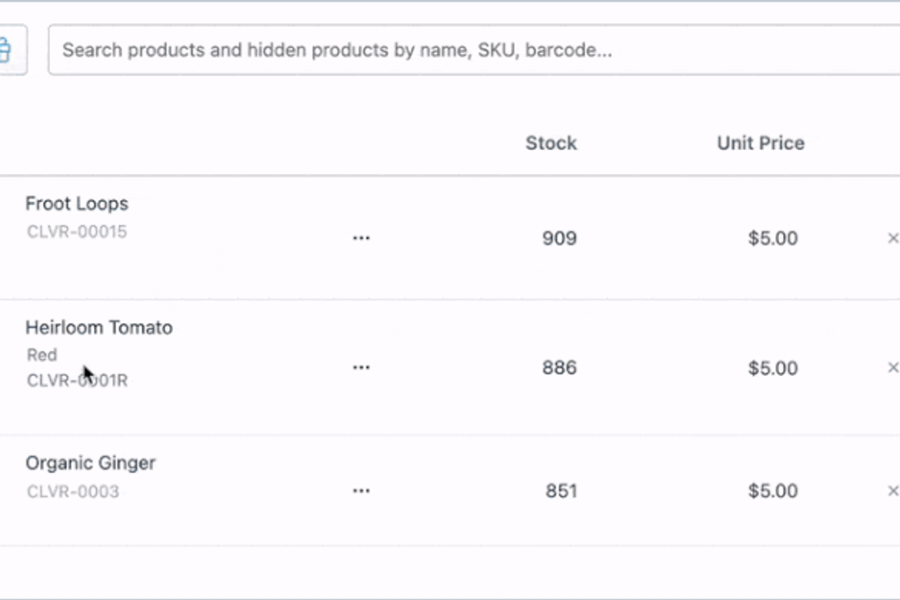
Task: Click the stock count 909 for Froot Loops
Action: (x=558, y=238)
